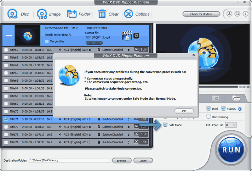Select the Title69 duration 0:00:00 - 1:38:33
This screenshot has width=252, height=171.
33,104
